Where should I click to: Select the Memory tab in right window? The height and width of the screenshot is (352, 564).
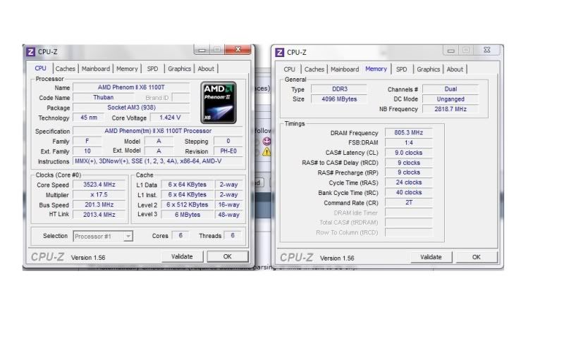376,69
